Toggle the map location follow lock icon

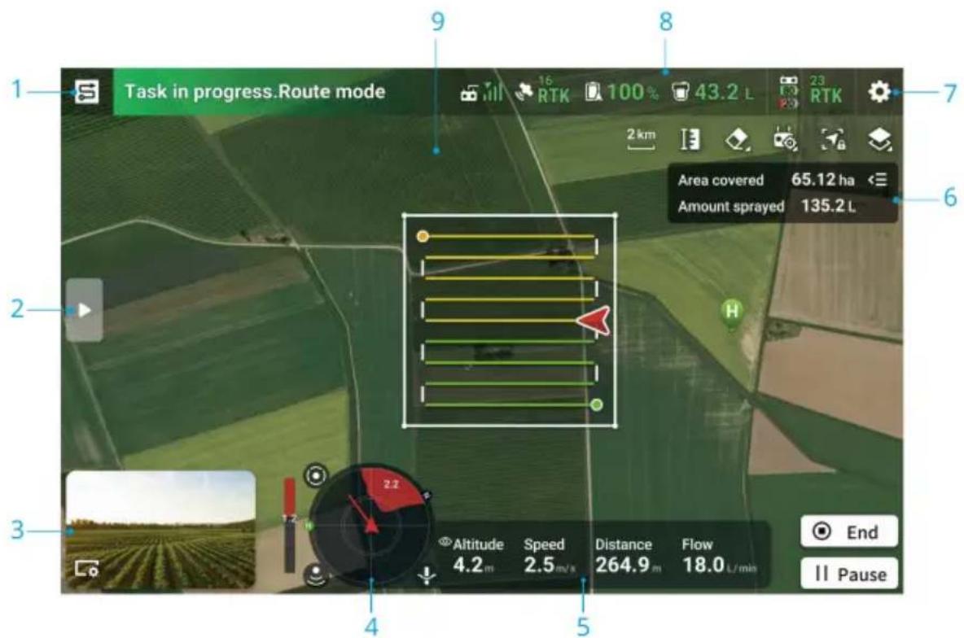click(833, 139)
